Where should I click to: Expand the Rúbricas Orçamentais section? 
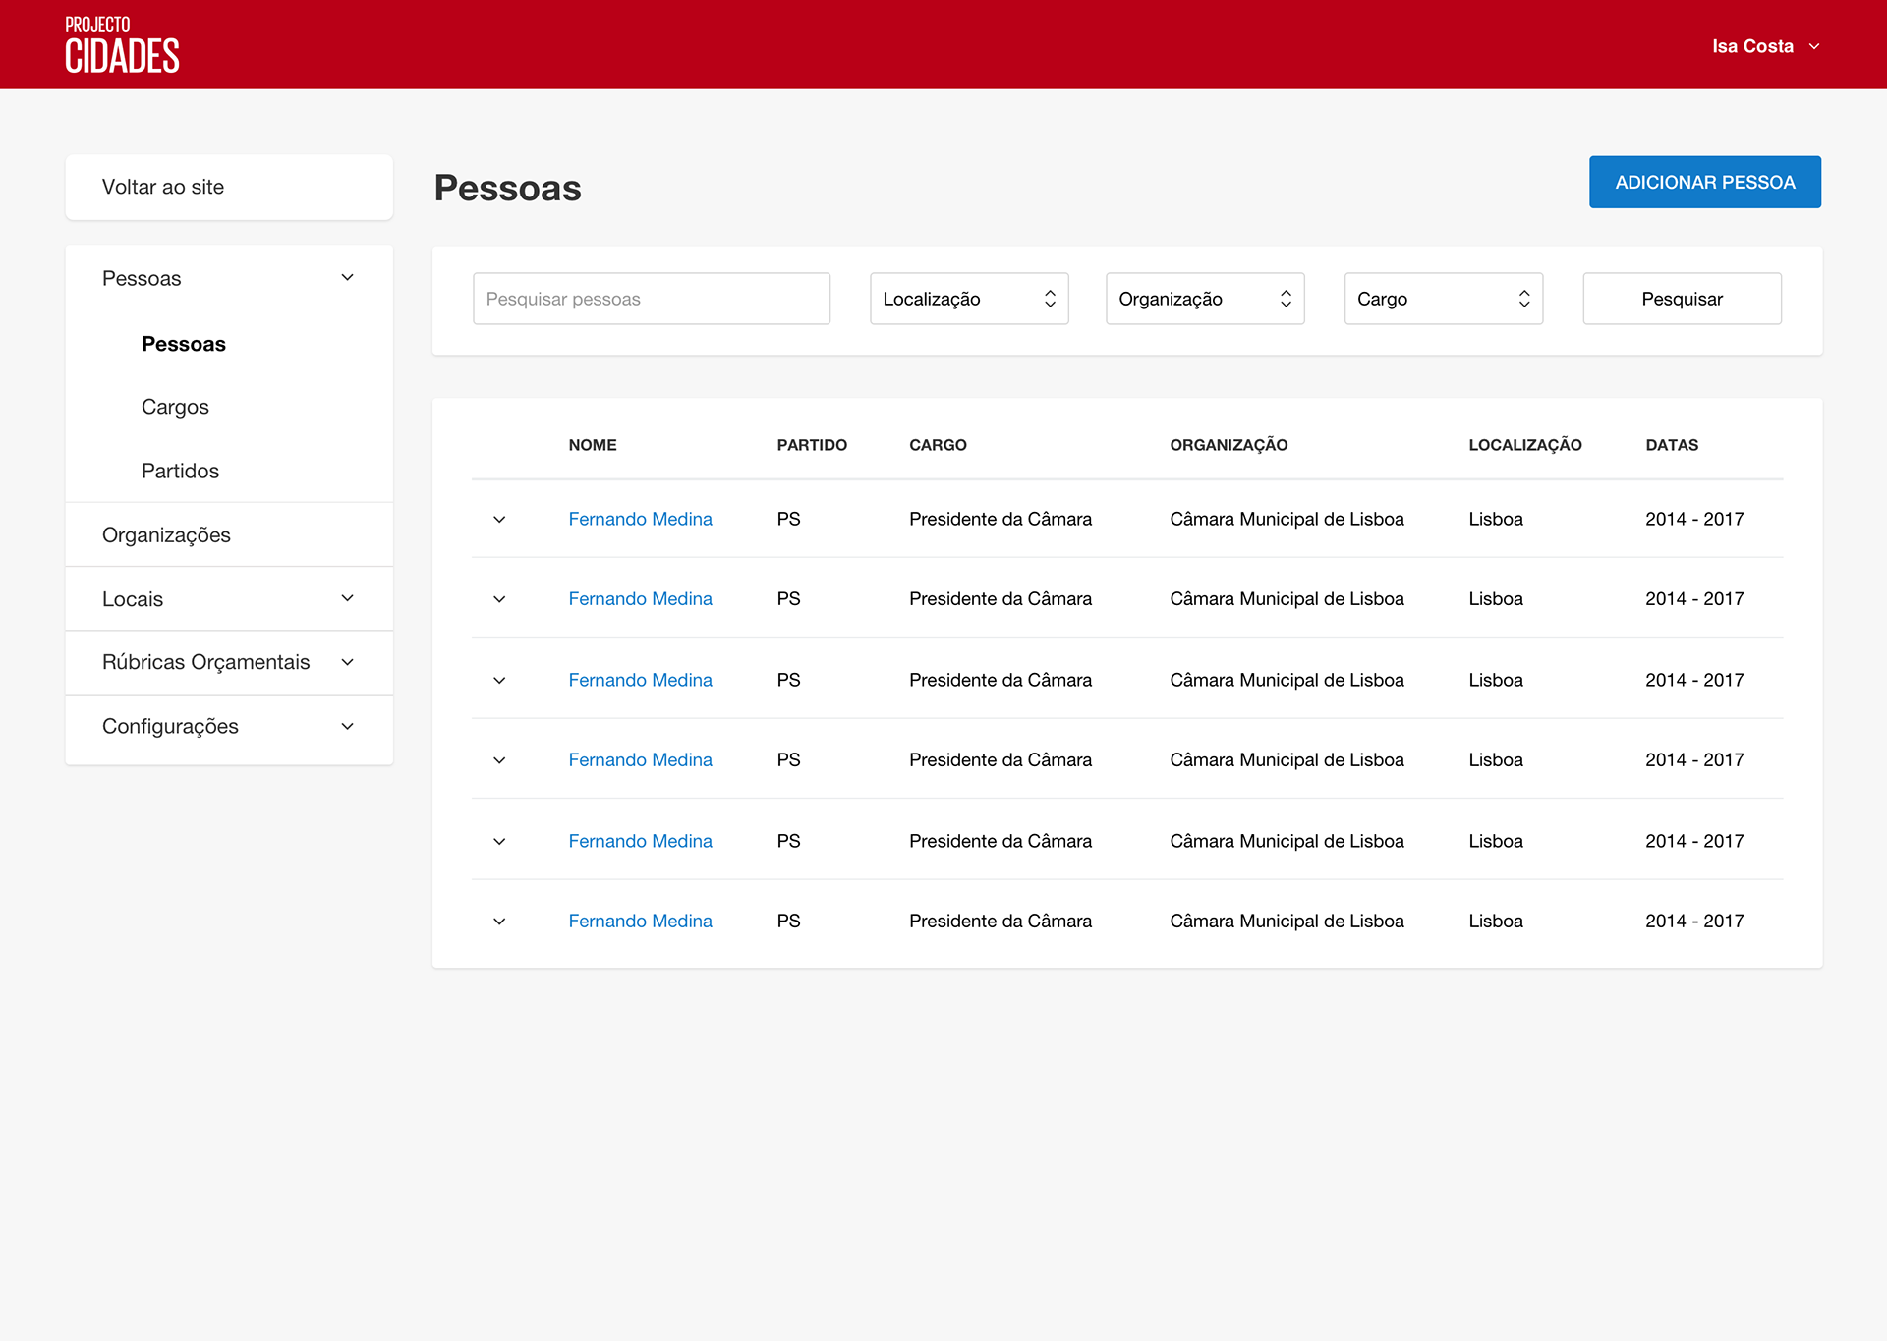point(347,662)
